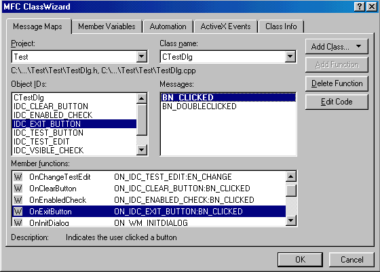This screenshot has height=272, width=380.
Task: Click the Edit Code button
Action: tap(337, 102)
